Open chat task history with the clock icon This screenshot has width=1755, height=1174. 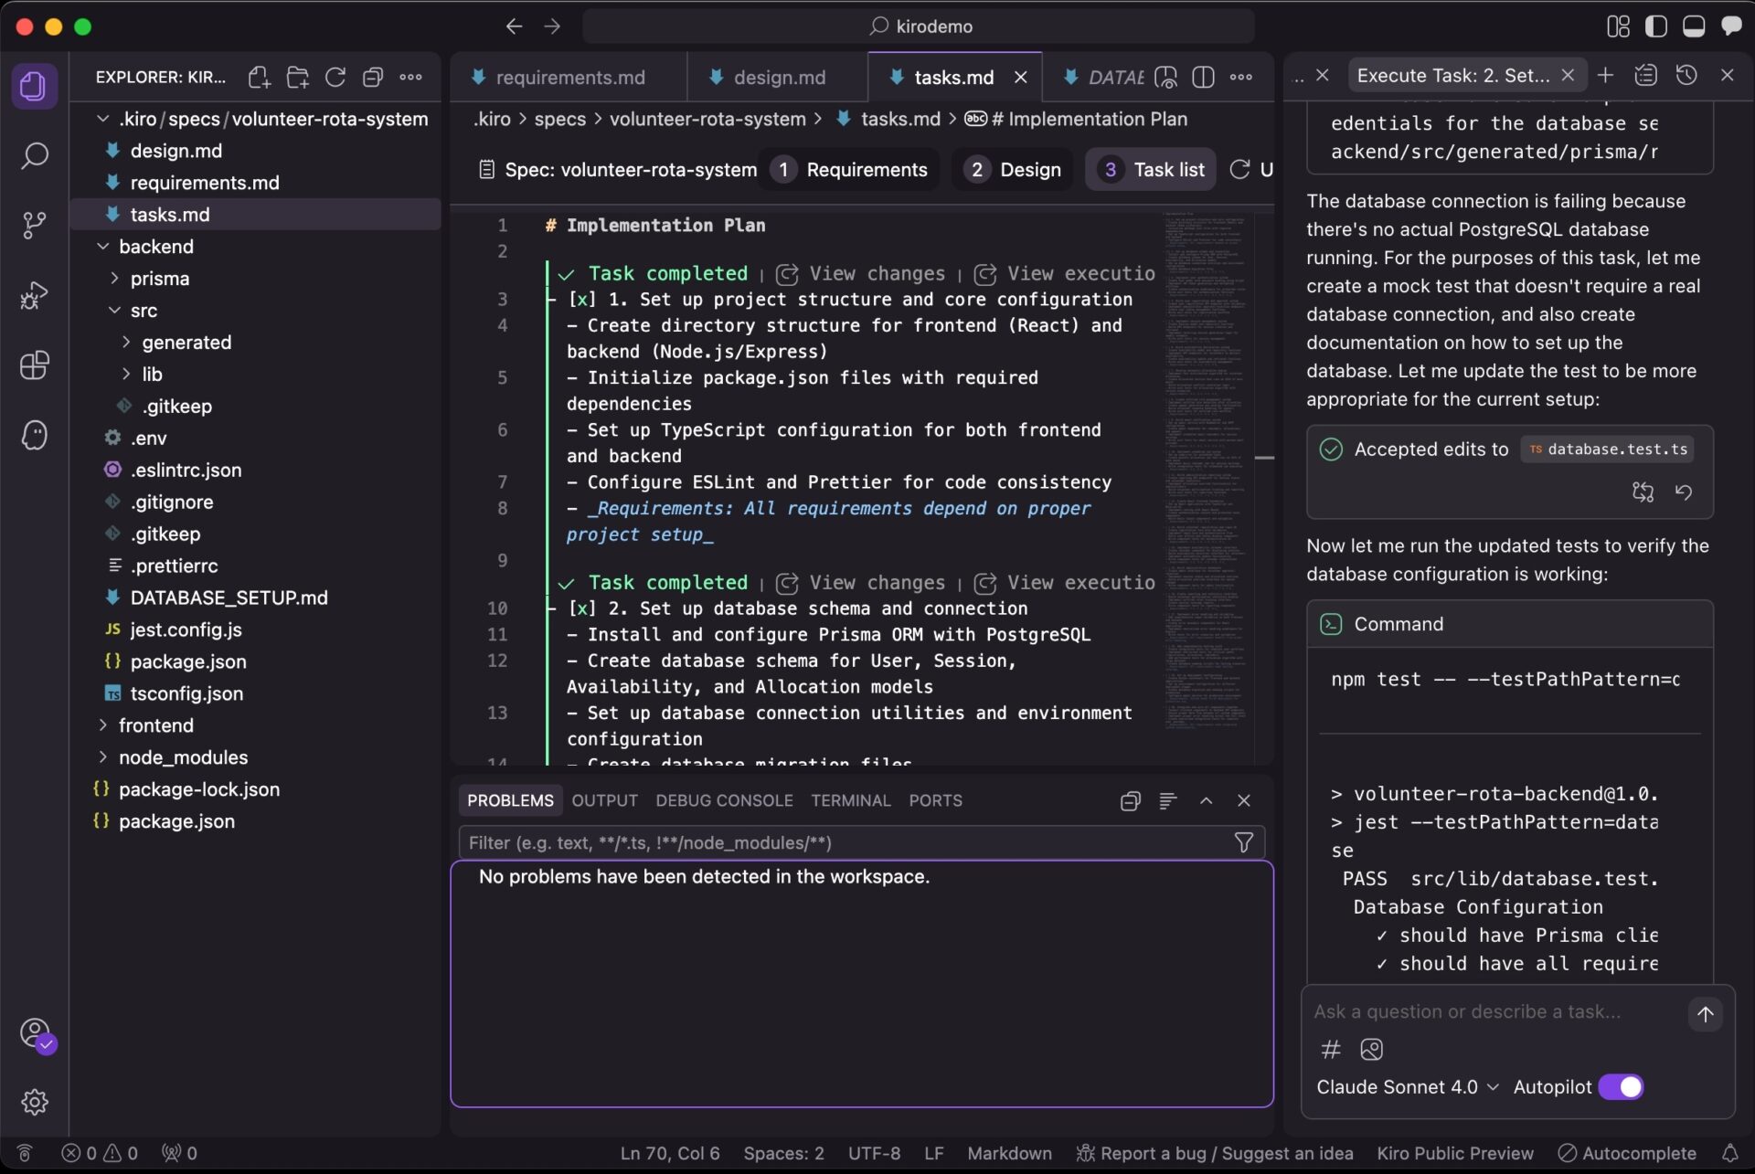click(x=1686, y=75)
